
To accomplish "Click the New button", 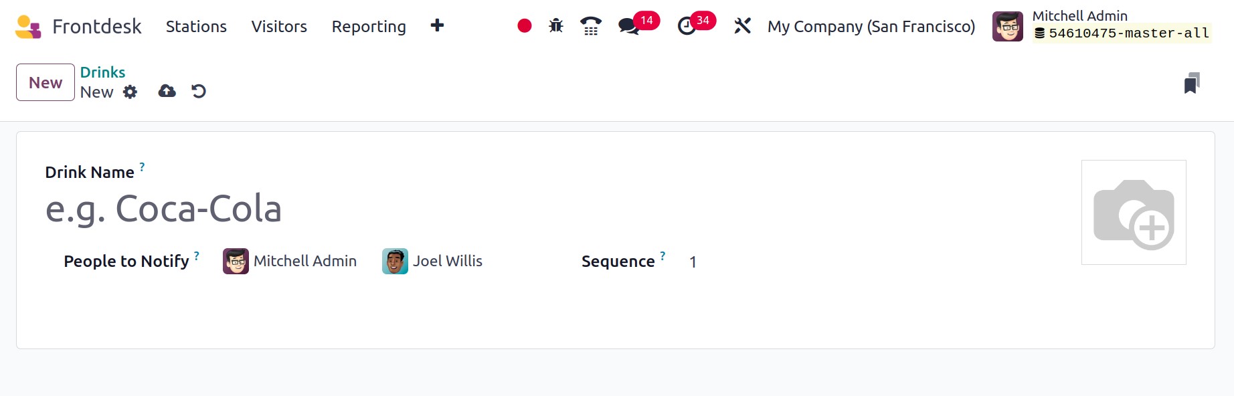I will click(46, 82).
